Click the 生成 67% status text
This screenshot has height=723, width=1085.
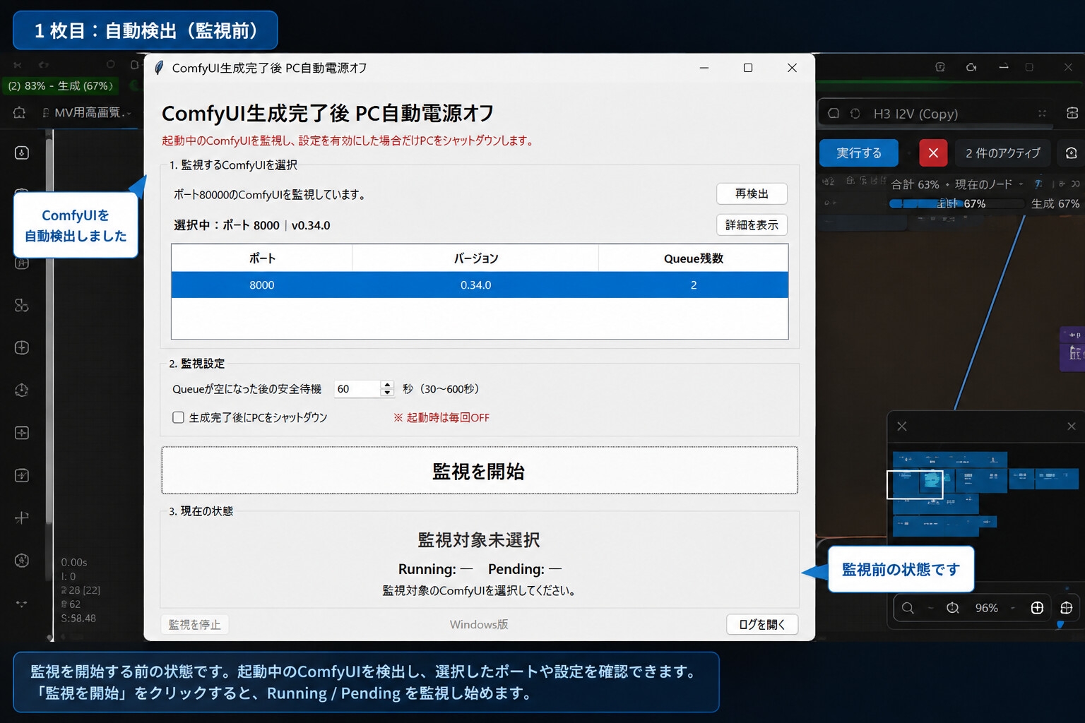pyautogui.click(x=1055, y=203)
